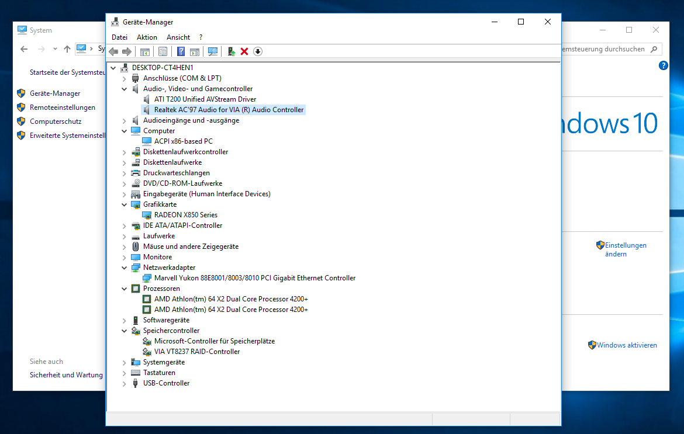Screen dimensions: 684x434
Task: Select ATI T200 Unified AVStream Driver
Action: point(205,99)
